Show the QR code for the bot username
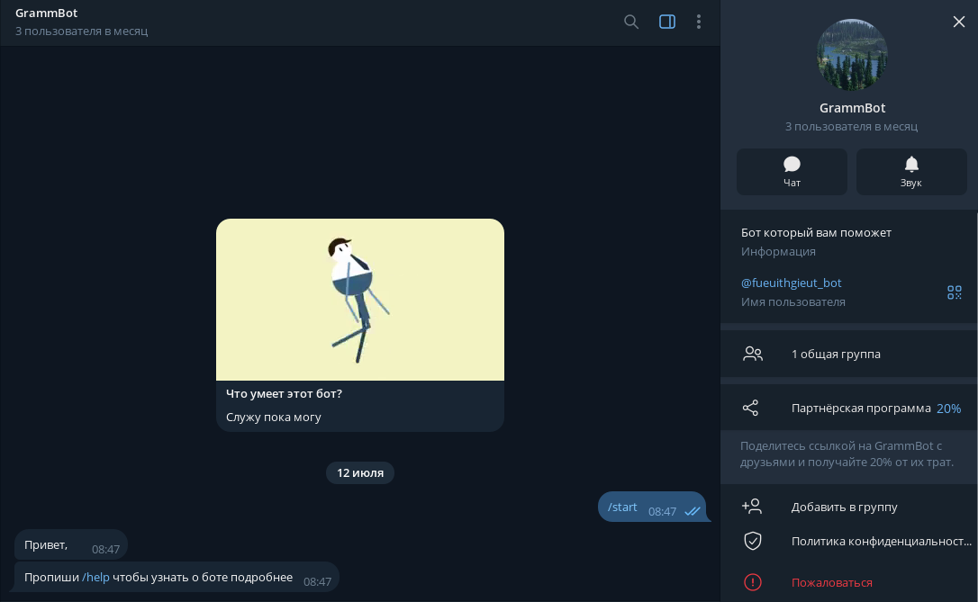The height and width of the screenshot is (602, 978). 955,292
